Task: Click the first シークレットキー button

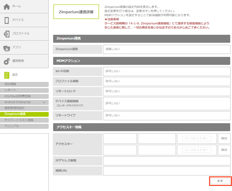Action: click(197, 139)
